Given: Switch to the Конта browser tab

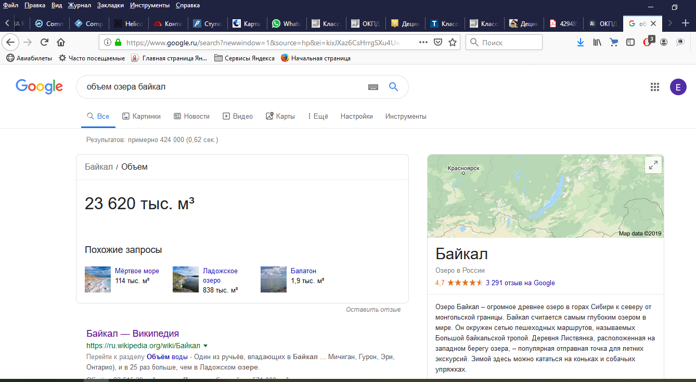Looking at the screenshot, I should [168, 23].
